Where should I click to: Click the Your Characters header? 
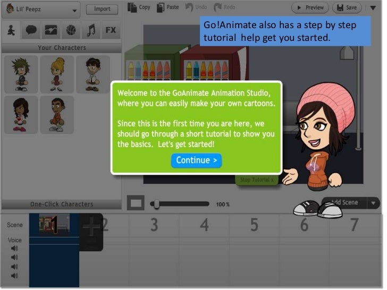pyautogui.click(x=62, y=48)
